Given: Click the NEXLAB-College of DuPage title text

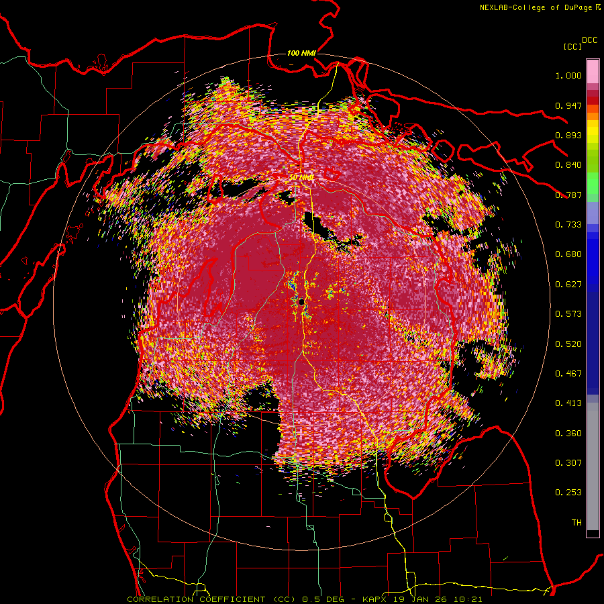Looking at the screenshot, I should [536, 7].
